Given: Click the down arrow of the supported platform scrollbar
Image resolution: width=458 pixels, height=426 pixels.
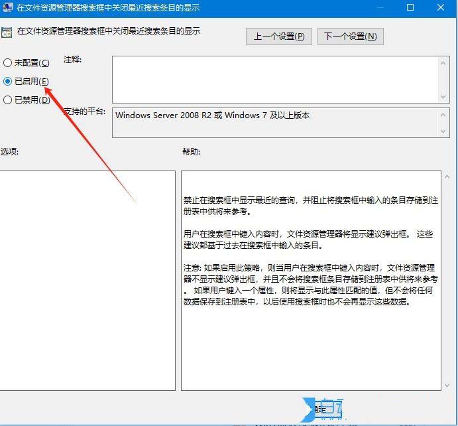Looking at the screenshot, I should [443, 131].
